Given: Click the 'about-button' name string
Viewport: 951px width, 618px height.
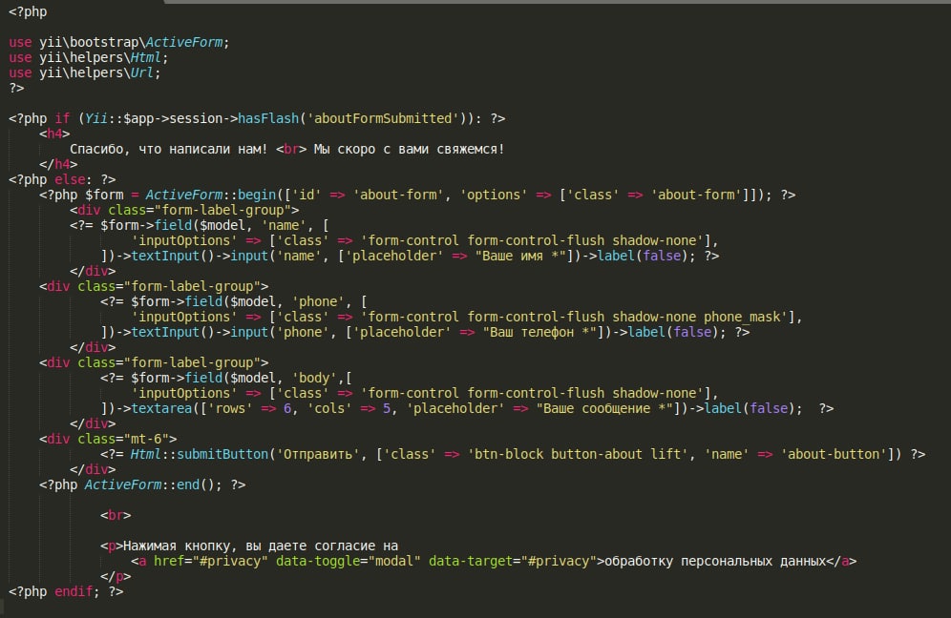Looking at the screenshot, I should [x=833, y=454].
